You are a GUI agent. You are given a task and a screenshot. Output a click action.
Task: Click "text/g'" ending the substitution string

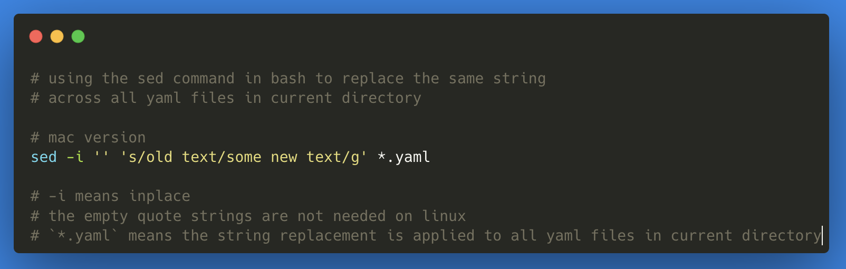point(337,157)
